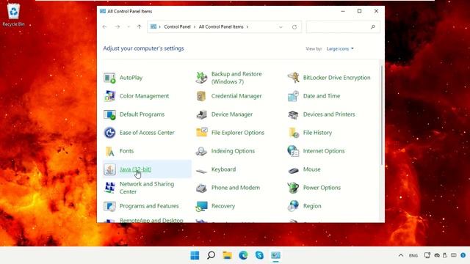This screenshot has width=470, height=264.
Task: Open Ease of Access Center icon
Action: 109,133
